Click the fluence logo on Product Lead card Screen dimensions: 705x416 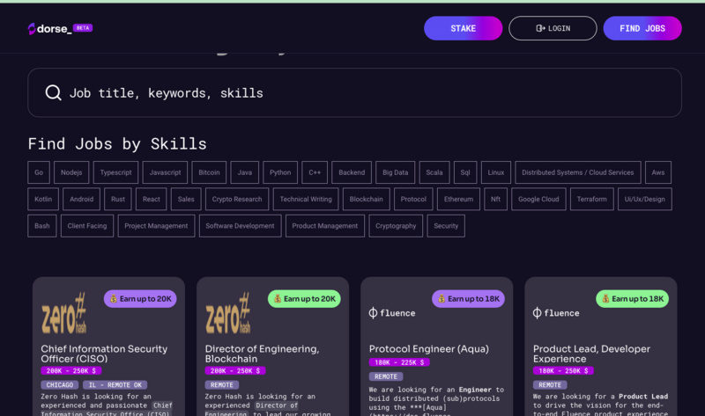[x=555, y=313]
